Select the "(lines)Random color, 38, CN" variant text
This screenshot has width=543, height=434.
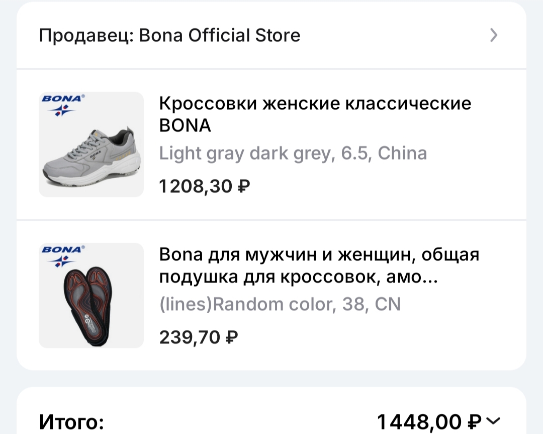click(280, 304)
